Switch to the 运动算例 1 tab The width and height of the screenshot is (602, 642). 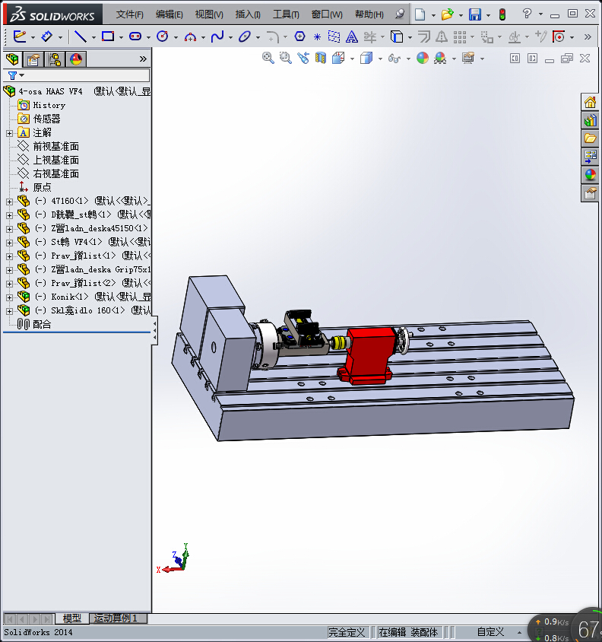tap(119, 618)
